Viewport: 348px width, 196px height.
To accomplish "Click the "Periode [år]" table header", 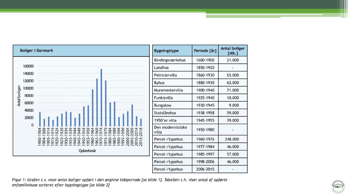I will pyautogui.click(x=205, y=50).
